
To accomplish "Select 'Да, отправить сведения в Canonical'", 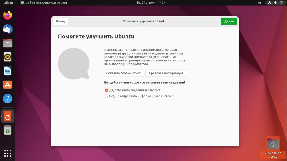I will pos(107,90).
